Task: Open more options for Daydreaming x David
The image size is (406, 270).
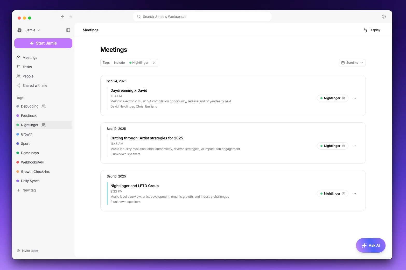Action: pyautogui.click(x=354, y=98)
